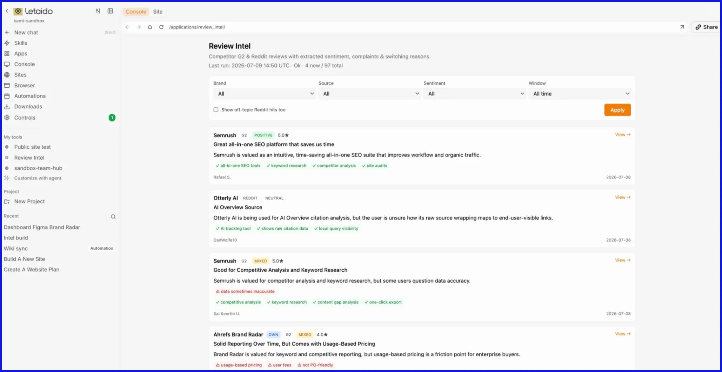Open page in new window arrow icon
The image size is (722, 372).
[682, 27]
